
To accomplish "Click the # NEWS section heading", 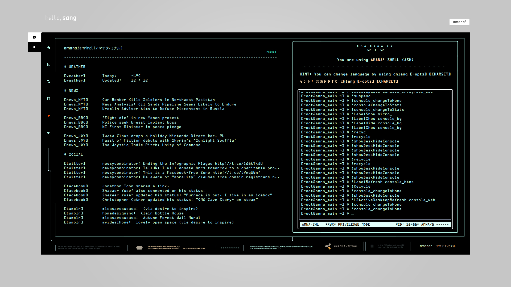I will [x=71, y=91].
